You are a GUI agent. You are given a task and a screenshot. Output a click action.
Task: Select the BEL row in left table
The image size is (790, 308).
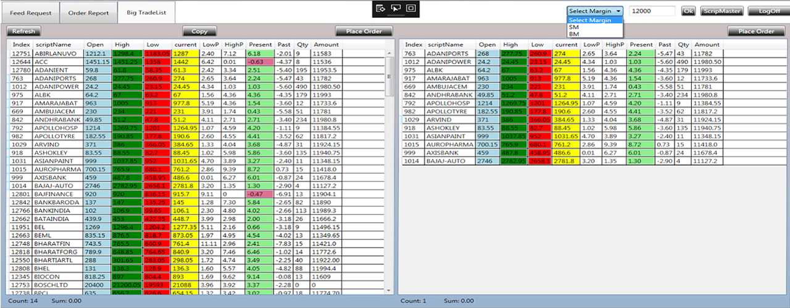click(196, 227)
